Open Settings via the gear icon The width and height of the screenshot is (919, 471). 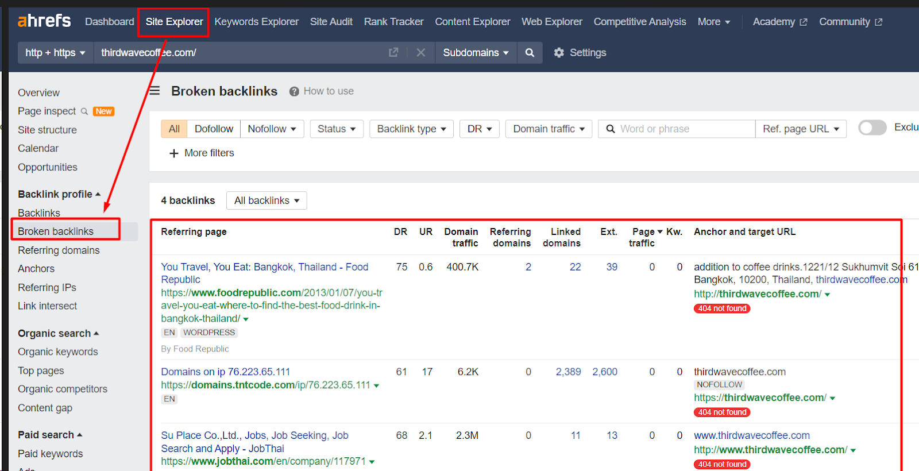559,53
